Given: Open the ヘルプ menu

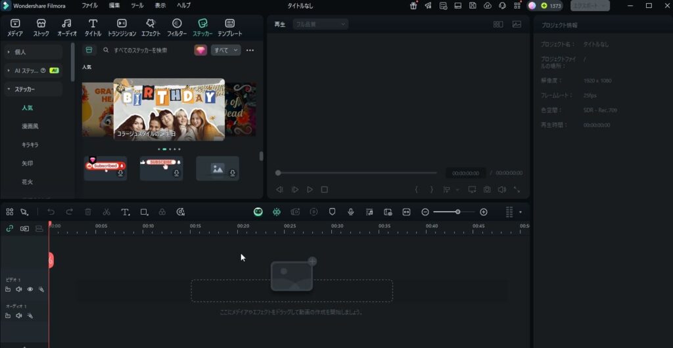Looking at the screenshot, I should point(184,5).
